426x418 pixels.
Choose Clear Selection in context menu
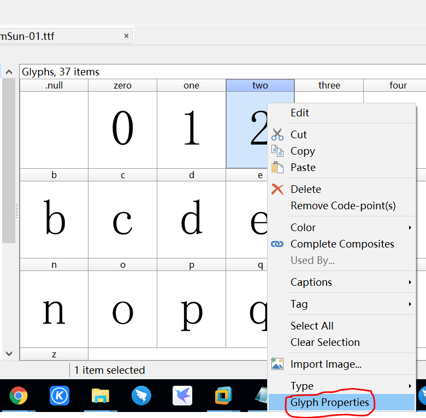[x=342, y=342]
